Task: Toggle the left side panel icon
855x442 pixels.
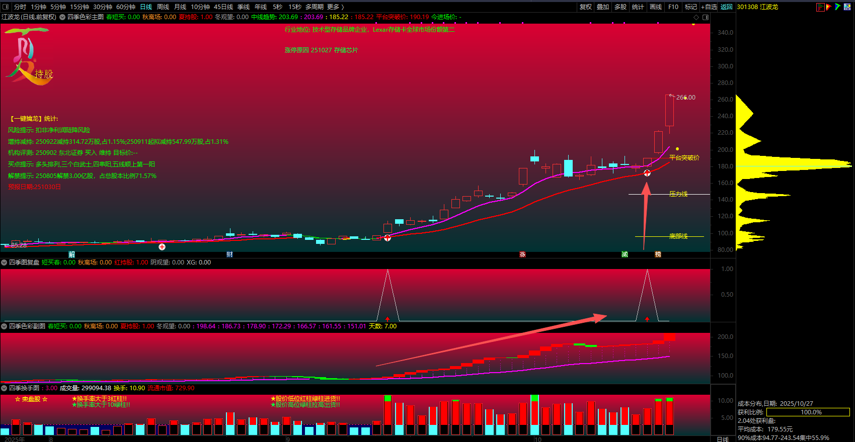Action: point(6,7)
